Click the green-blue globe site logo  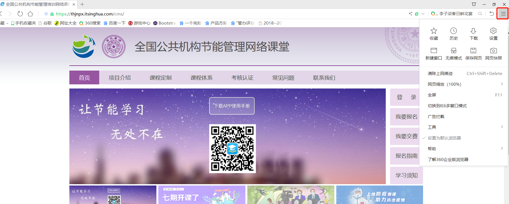84,46
